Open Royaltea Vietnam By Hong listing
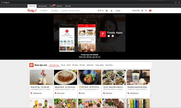The image size is (181, 108). coord(138,87)
